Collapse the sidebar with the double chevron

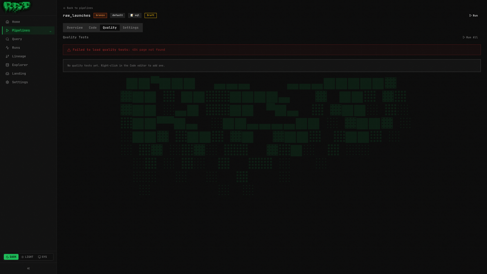tap(28, 268)
